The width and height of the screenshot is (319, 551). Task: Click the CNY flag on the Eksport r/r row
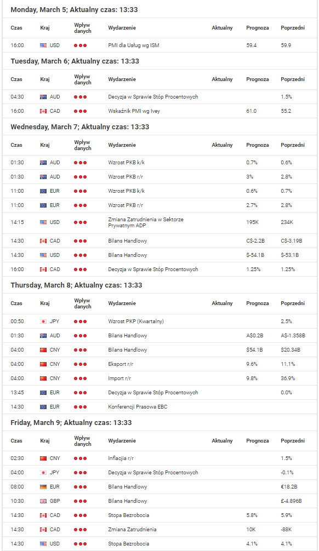43,364
